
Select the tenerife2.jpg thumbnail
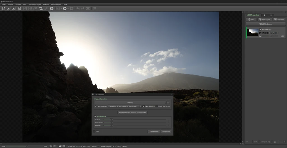(x=253, y=32)
